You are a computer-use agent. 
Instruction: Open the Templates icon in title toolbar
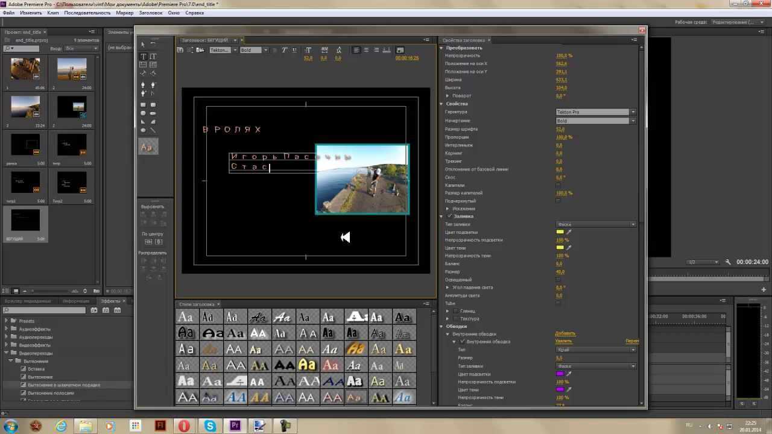200,50
